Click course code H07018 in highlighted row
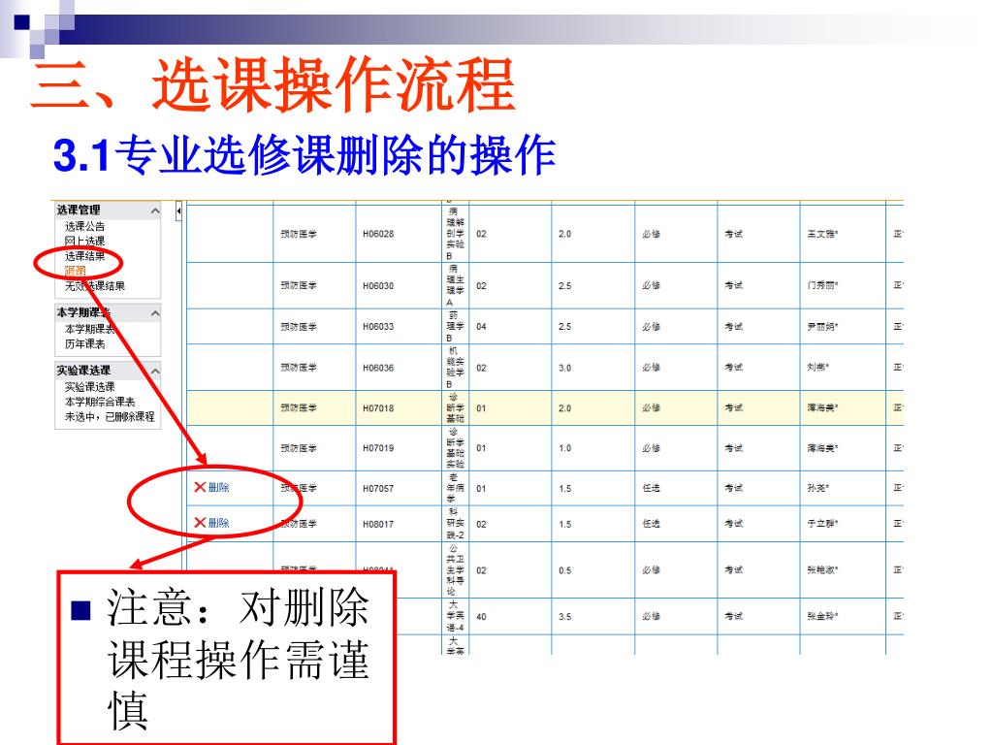Image resolution: width=993 pixels, height=745 pixels. tap(378, 408)
